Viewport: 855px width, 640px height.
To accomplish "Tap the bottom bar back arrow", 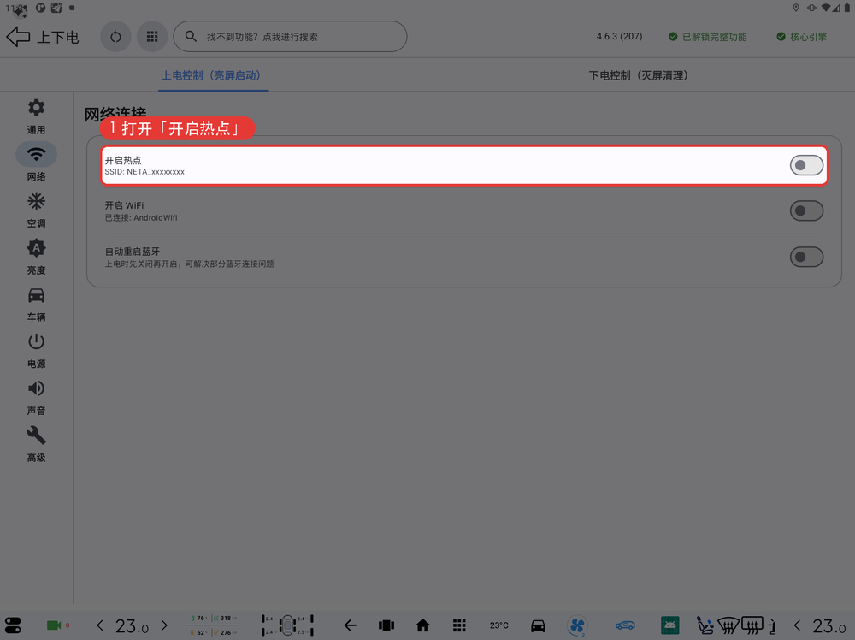I will pyautogui.click(x=350, y=625).
